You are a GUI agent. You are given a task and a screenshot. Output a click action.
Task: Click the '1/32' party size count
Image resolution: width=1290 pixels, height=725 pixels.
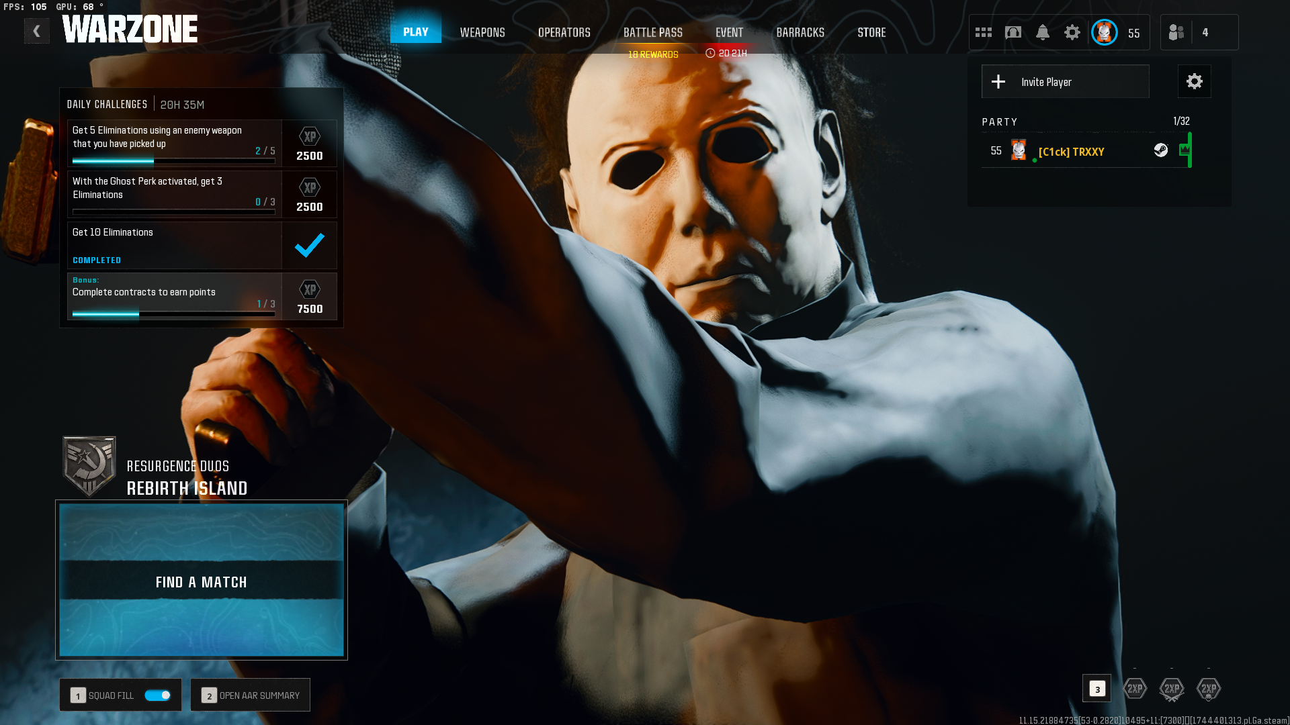coord(1182,122)
